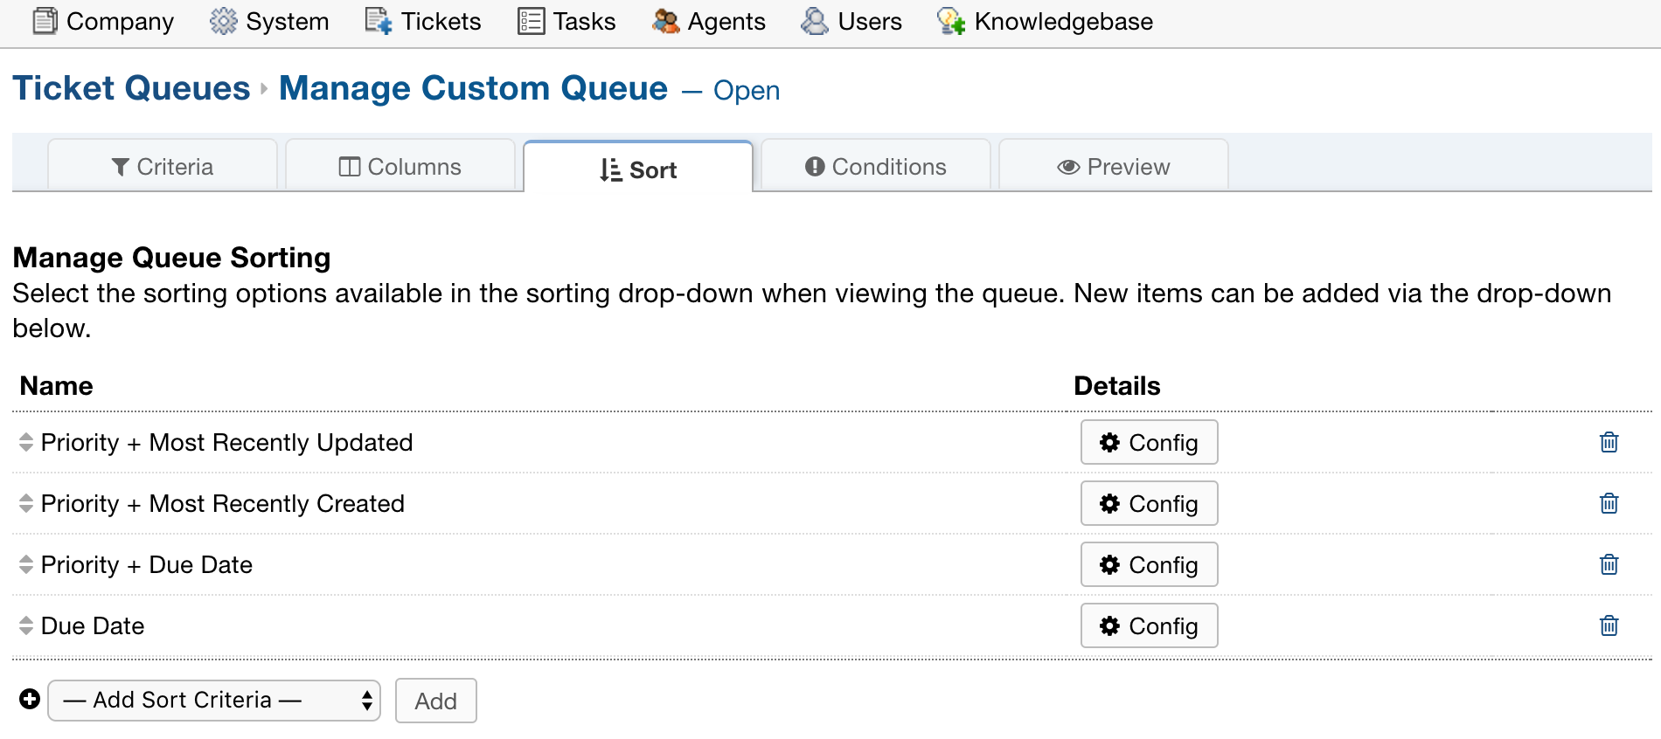Configure Priority + Most Recently Created sorting
This screenshot has width=1661, height=739.
1148,503
